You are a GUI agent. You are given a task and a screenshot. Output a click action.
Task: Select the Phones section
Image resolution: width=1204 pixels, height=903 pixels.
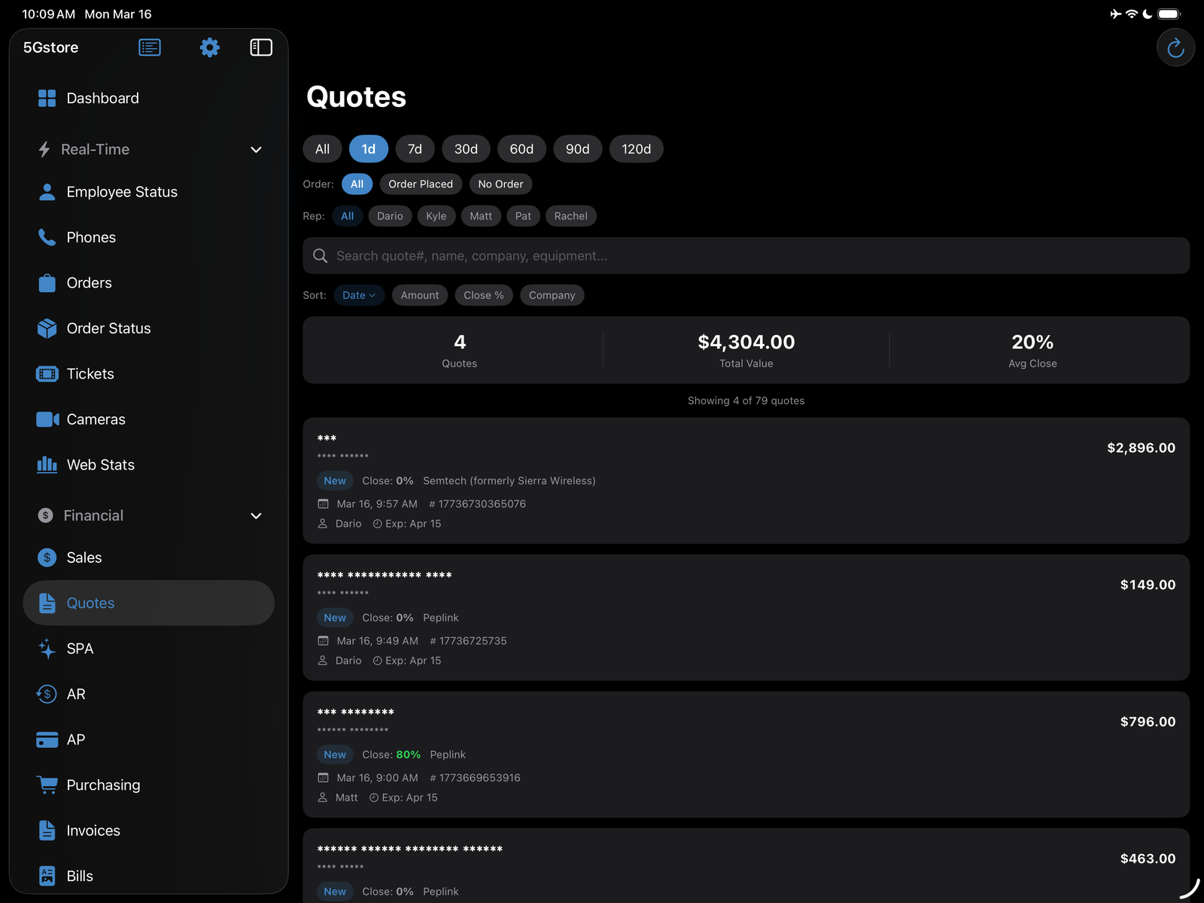pos(91,237)
